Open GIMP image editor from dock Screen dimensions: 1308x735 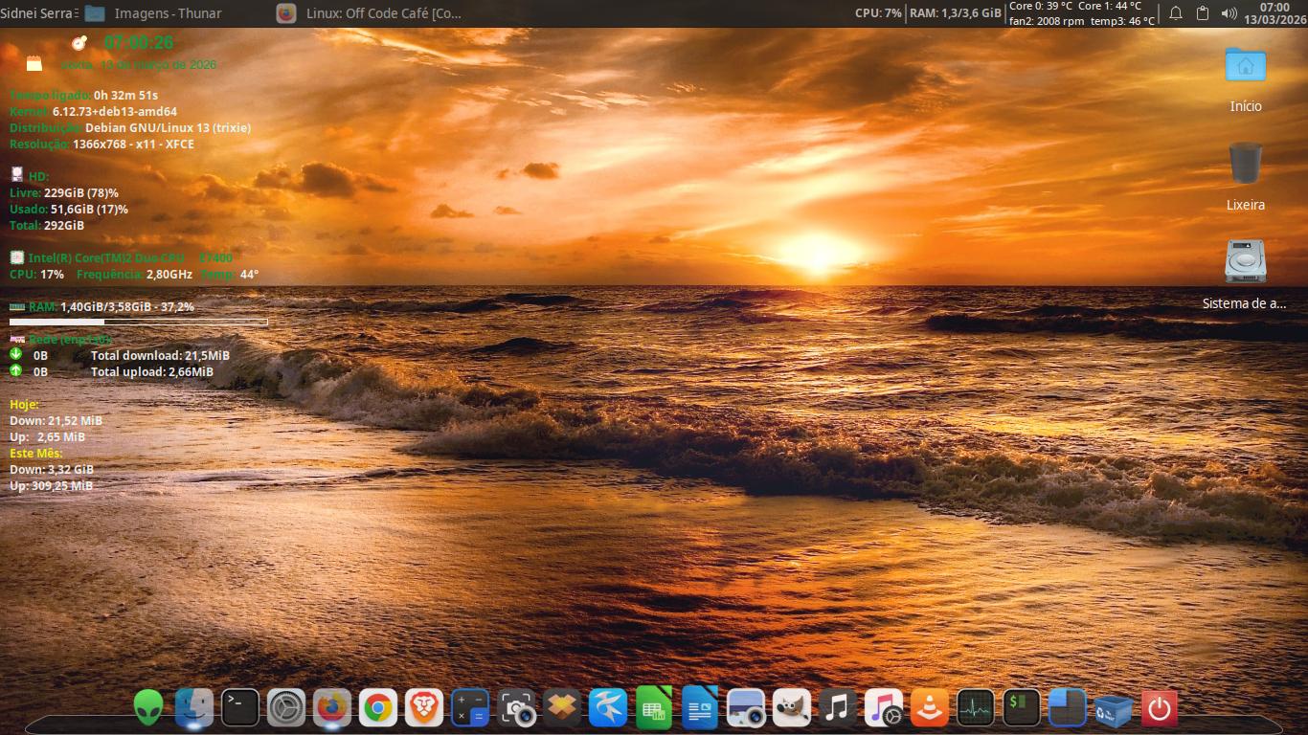coord(791,708)
